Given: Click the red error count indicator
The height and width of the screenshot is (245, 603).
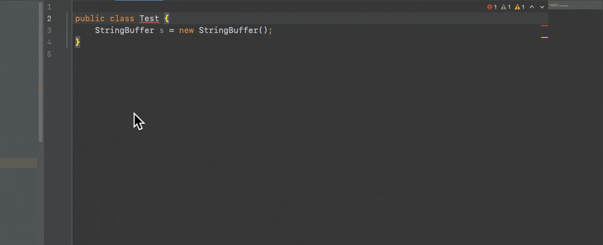Looking at the screenshot, I should pyautogui.click(x=492, y=7).
